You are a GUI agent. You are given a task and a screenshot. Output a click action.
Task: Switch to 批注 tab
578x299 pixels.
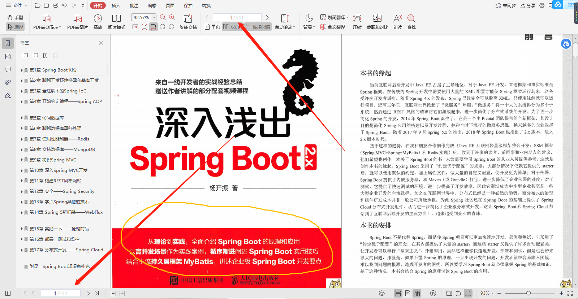tap(134, 5)
